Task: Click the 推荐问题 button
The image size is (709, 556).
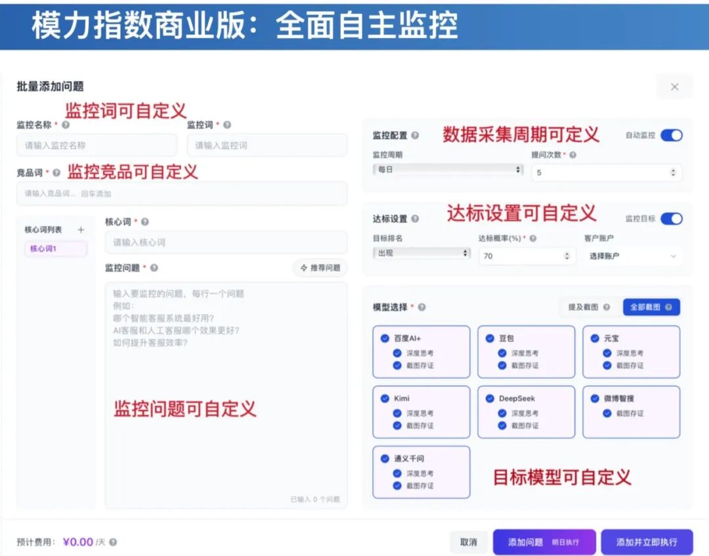Action: 320,268
